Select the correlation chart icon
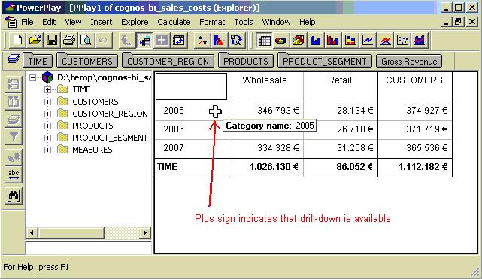Viewport: 482px width, 279px height. click(420, 41)
